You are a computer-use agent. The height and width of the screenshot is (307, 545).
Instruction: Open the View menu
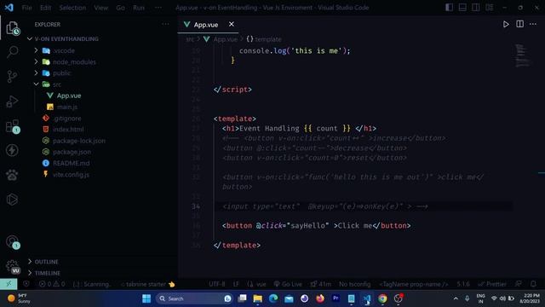pyautogui.click(x=100, y=8)
